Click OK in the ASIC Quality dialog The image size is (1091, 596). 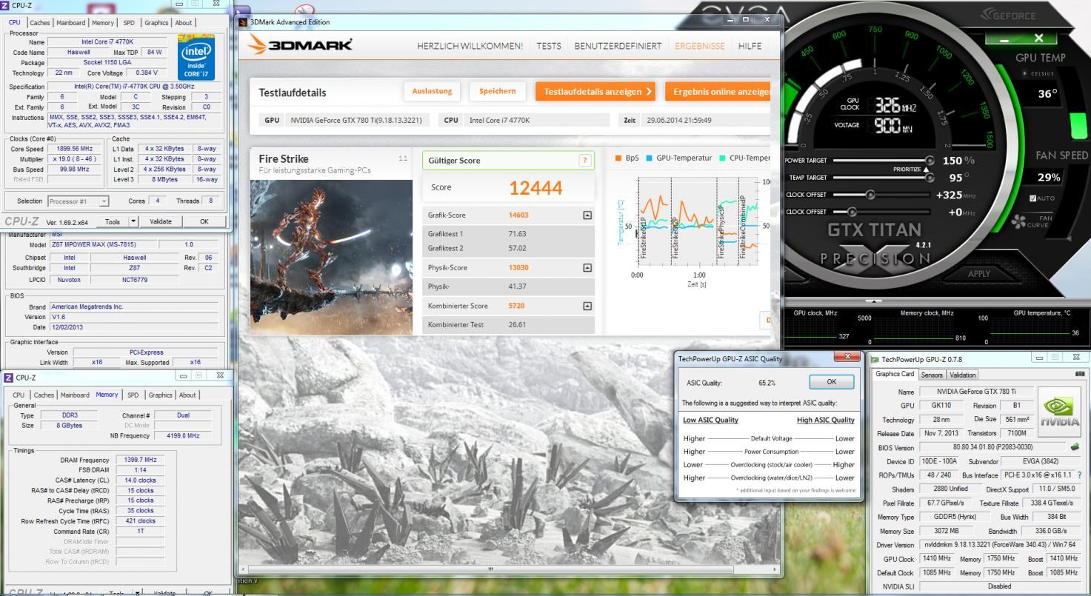tap(831, 382)
